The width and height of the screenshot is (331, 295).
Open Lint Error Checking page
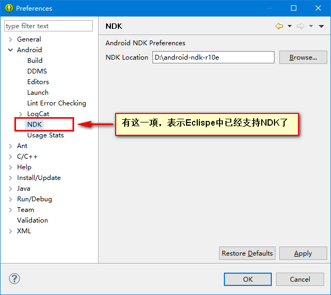(56, 103)
